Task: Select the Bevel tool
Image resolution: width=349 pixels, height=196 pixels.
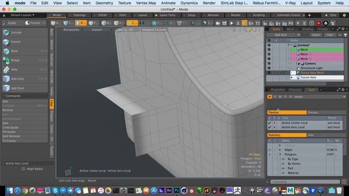Action: (x=25, y=51)
